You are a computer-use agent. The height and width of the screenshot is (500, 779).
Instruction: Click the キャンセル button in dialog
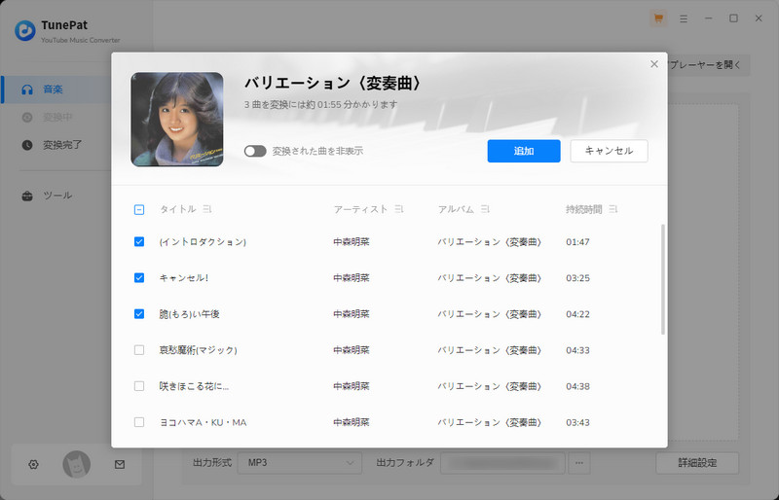(x=610, y=151)
